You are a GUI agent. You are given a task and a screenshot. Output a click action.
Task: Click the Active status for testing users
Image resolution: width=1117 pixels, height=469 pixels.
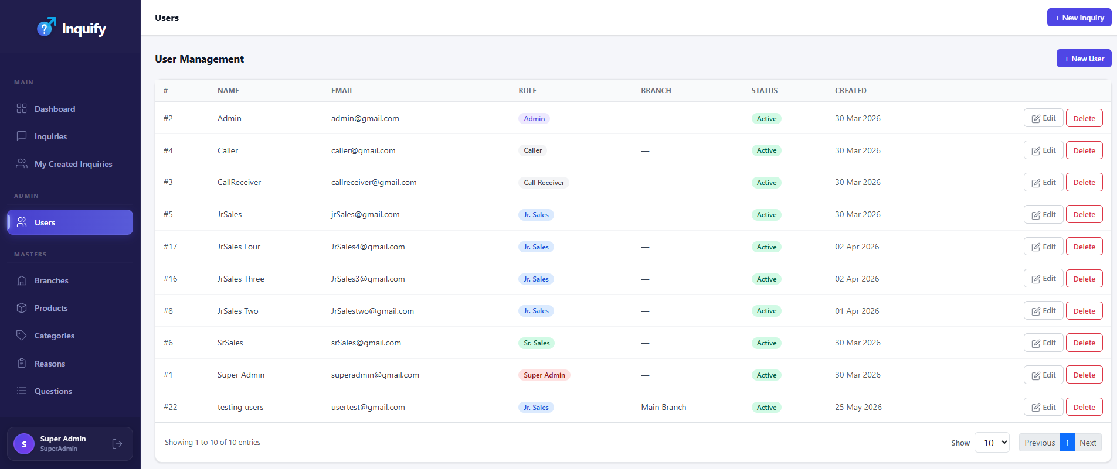766,408
